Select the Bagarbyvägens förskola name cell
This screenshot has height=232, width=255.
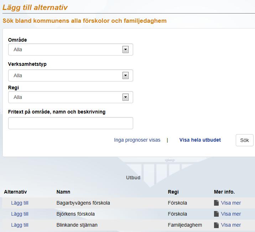click(83, 203)
